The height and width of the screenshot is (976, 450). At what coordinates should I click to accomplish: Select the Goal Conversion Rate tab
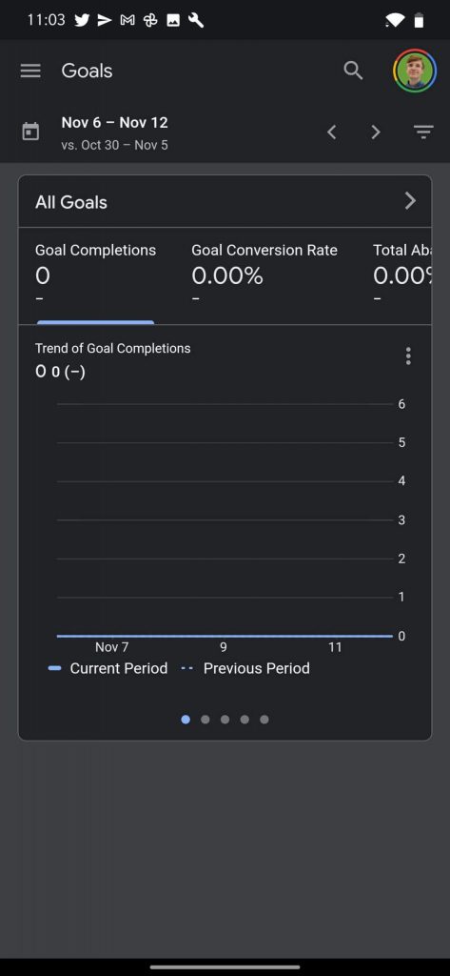264,275
